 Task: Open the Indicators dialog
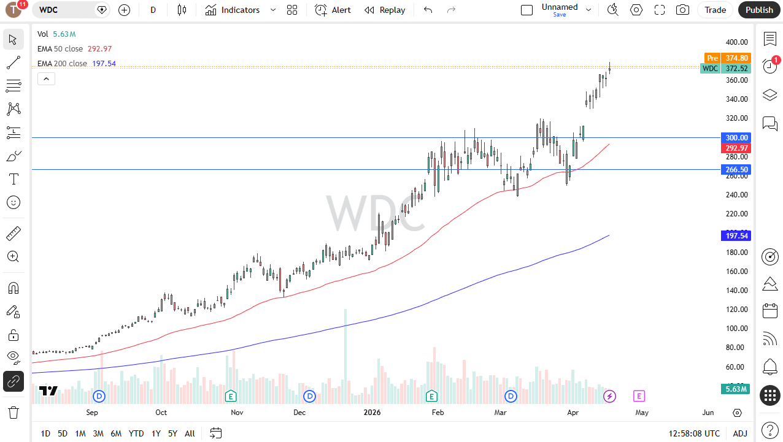233,10
